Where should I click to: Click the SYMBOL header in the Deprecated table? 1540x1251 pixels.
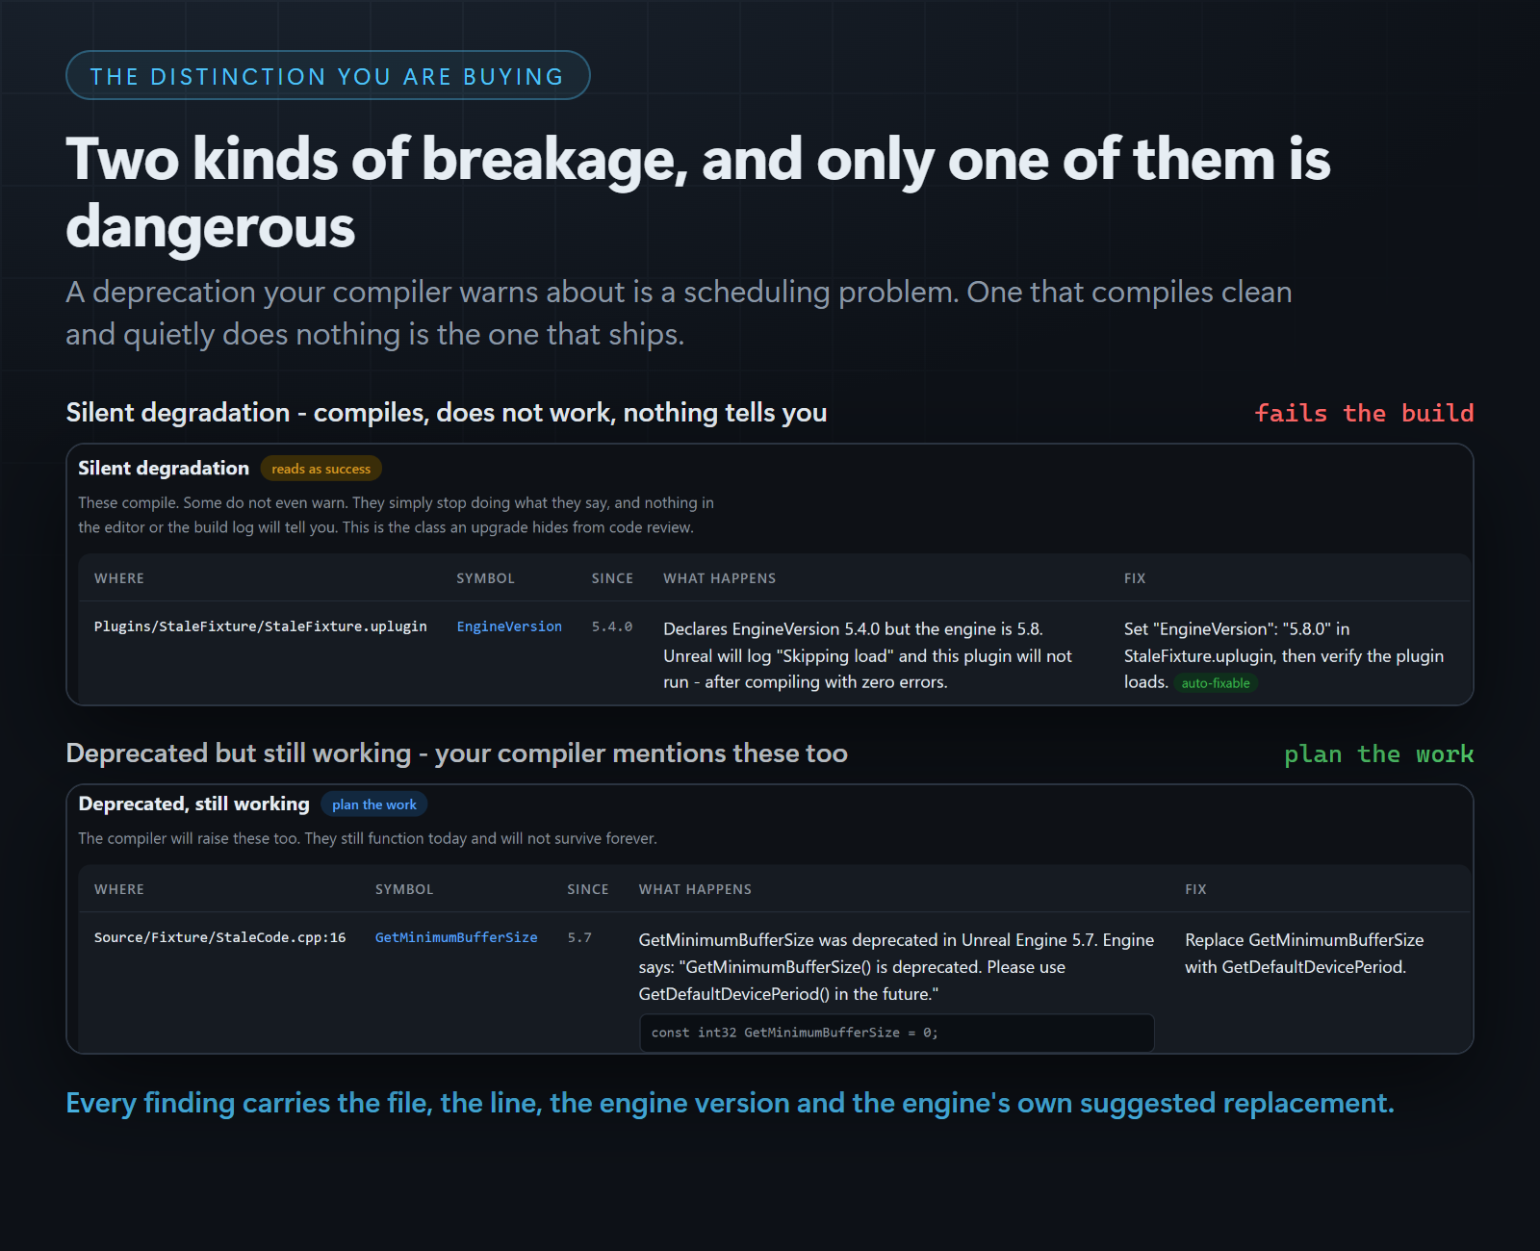[404, 889]
